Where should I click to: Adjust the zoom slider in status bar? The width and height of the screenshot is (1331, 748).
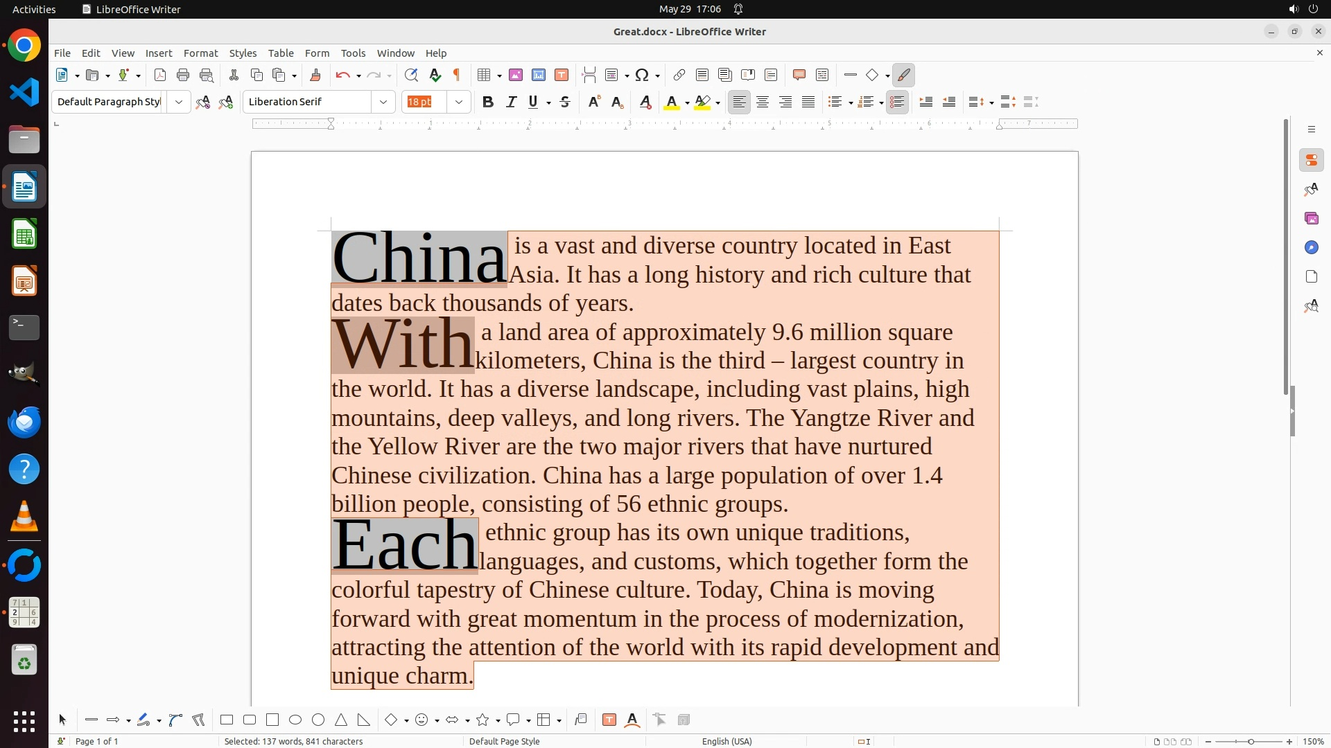(x=1251, y=742)
